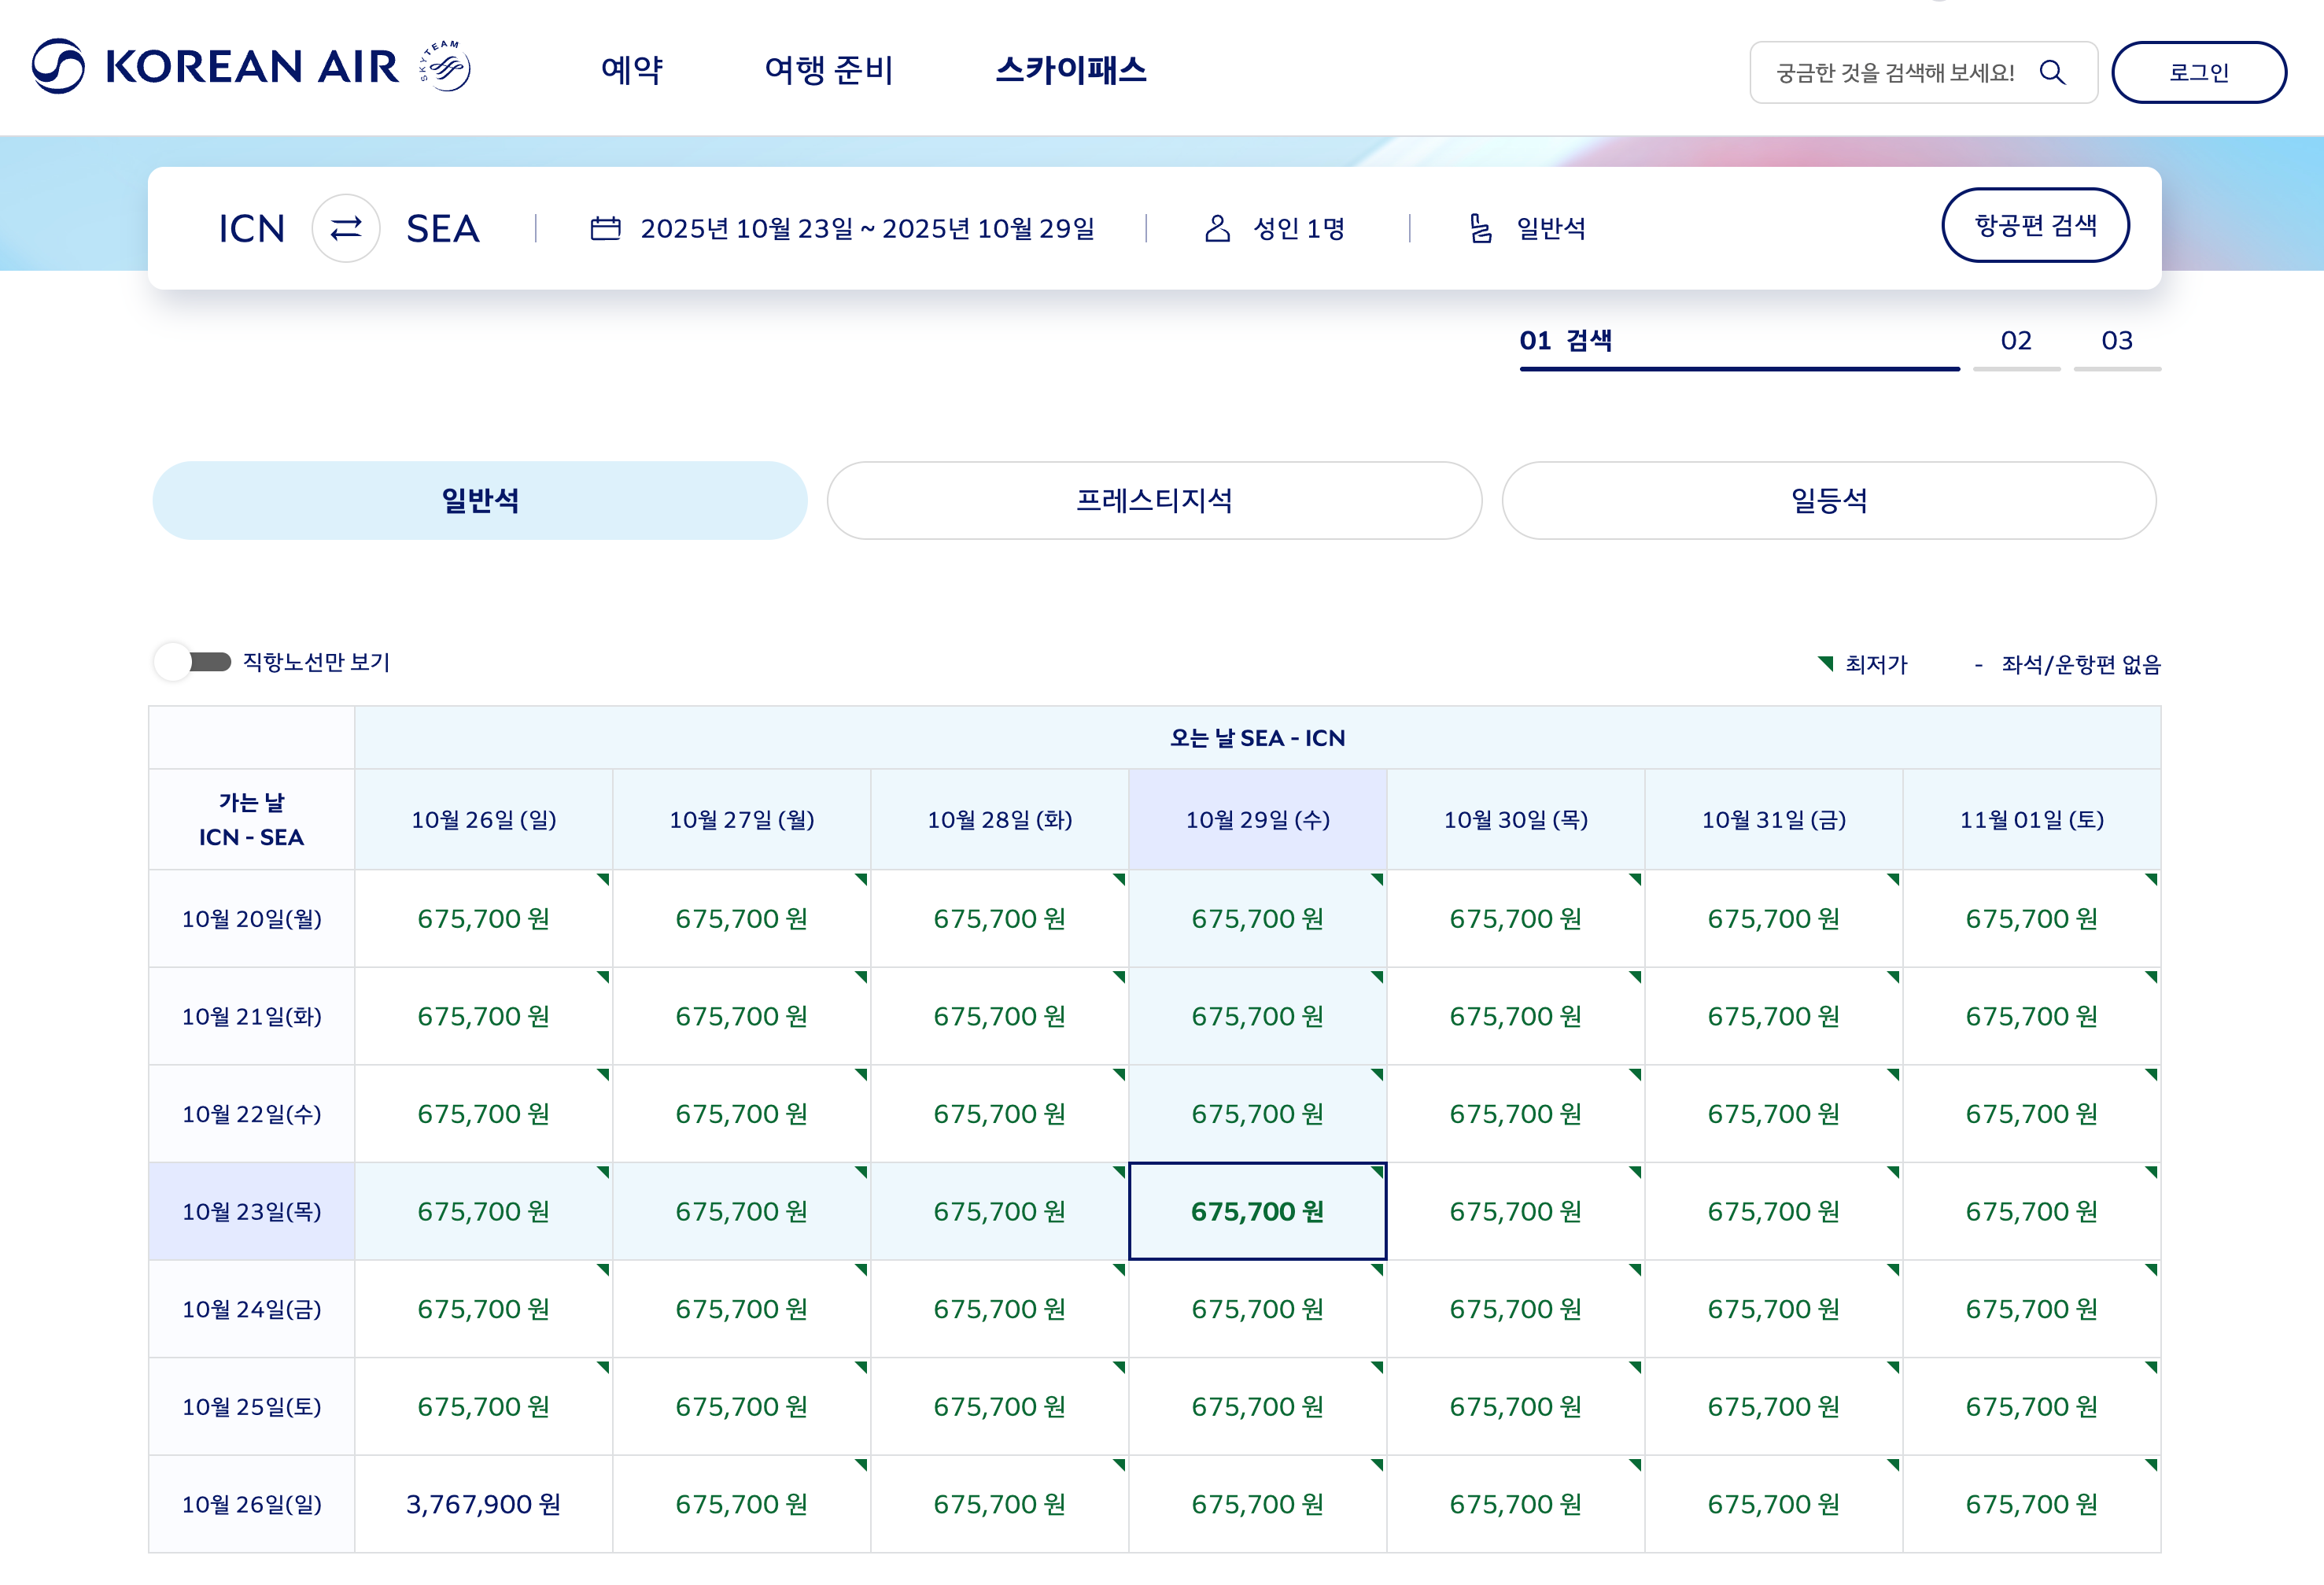Viewport: 2324px width, 1585px height.
Task: Toggle direct routes only switch
Action: (193, 661)
